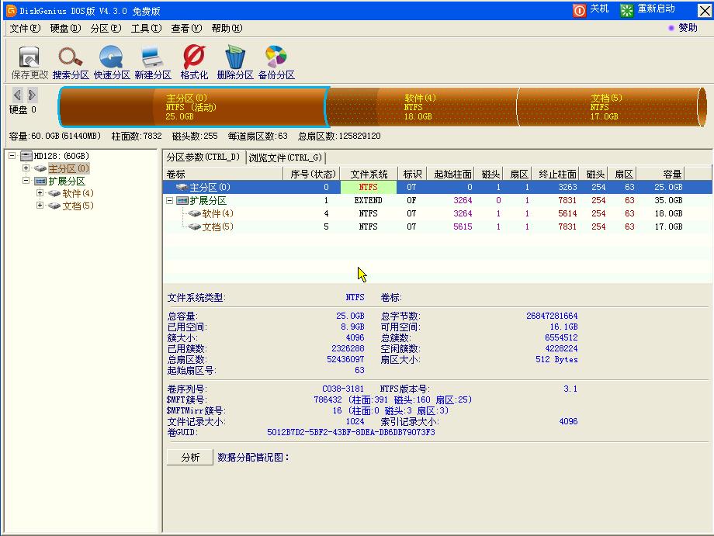Open the 查看(V) menu
Screen dimensions: 714x536
point(186,28)
